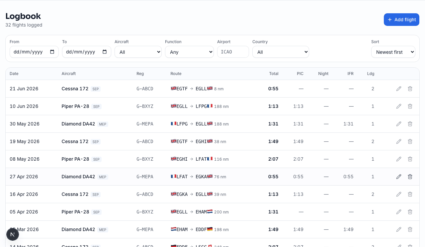Expand the Country filter dropdown

point(281,52)
